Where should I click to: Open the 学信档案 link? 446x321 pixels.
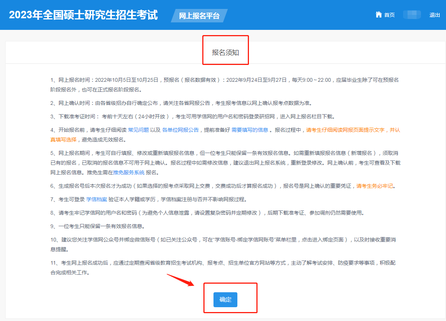click(x=96, y=199)
